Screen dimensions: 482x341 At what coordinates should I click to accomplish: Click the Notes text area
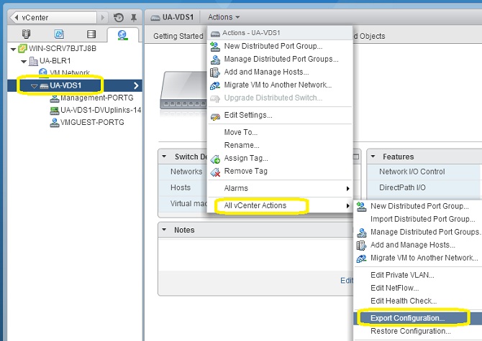click(255, 255)
